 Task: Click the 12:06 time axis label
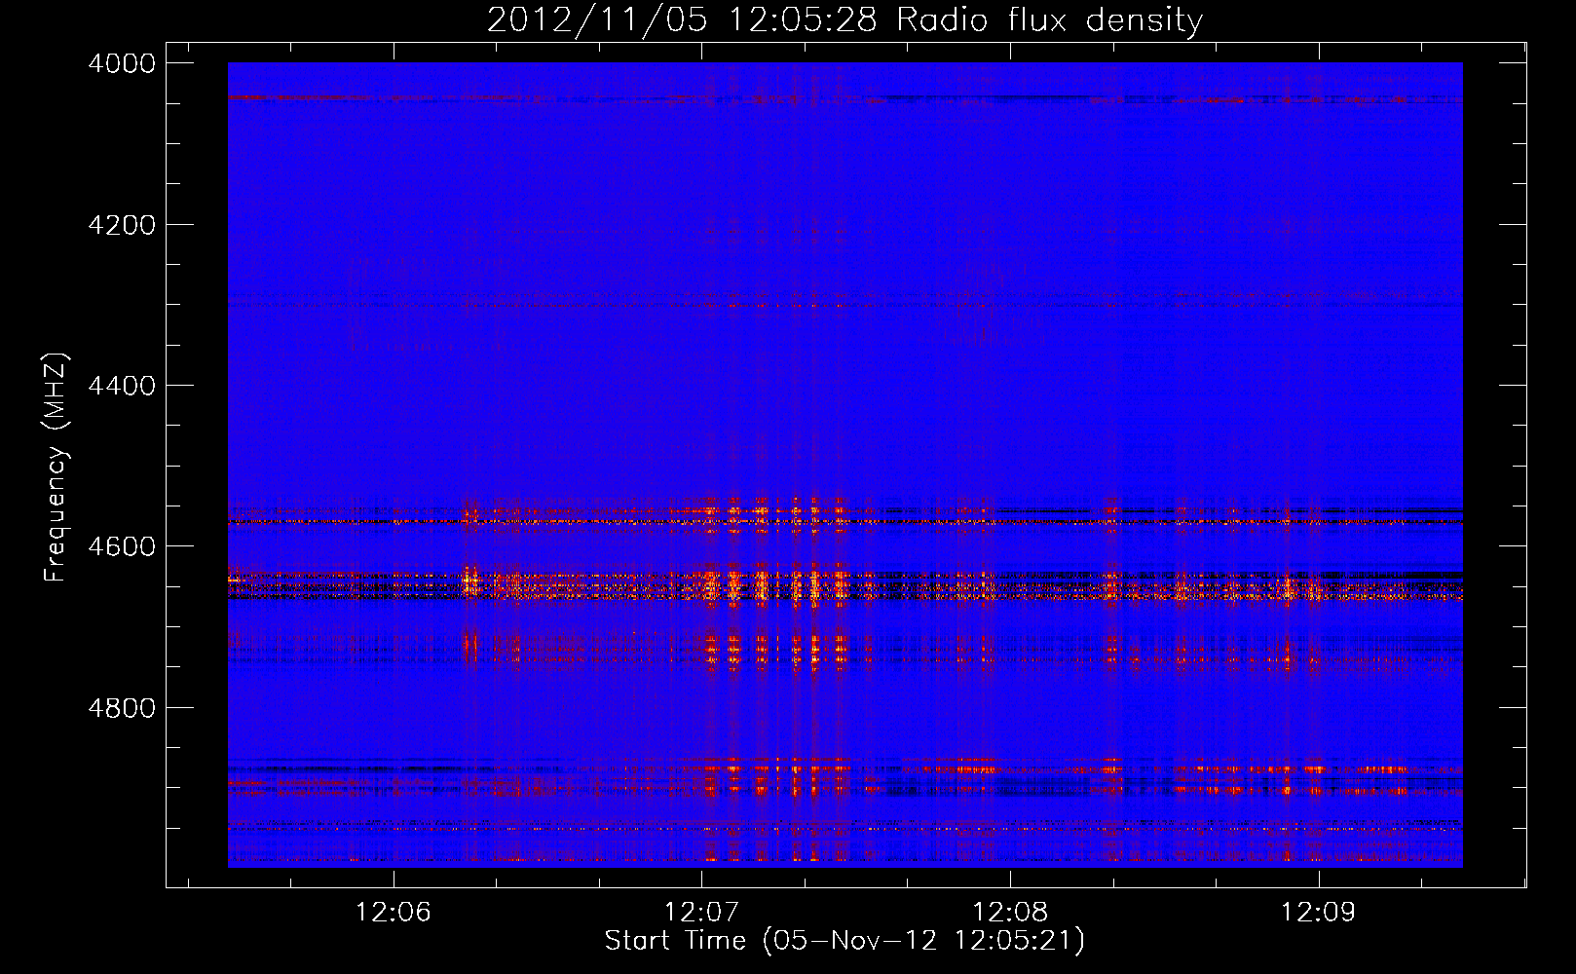pyautogui.click(x=393, y=912)
